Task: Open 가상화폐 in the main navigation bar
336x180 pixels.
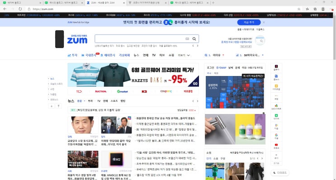Action: click(x=124, y=55)
